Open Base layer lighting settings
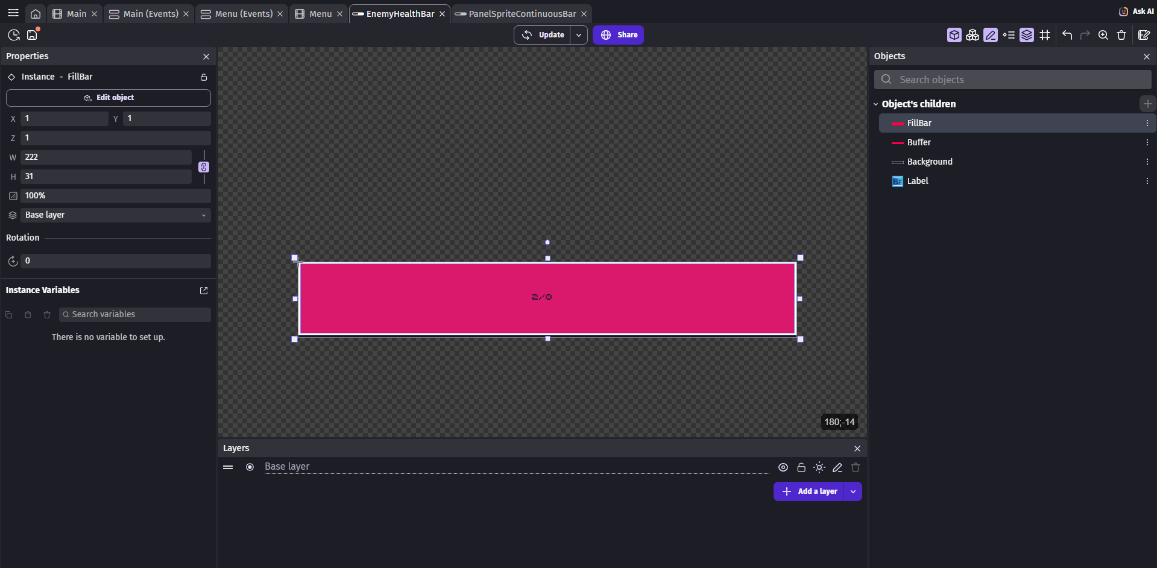 819,467
